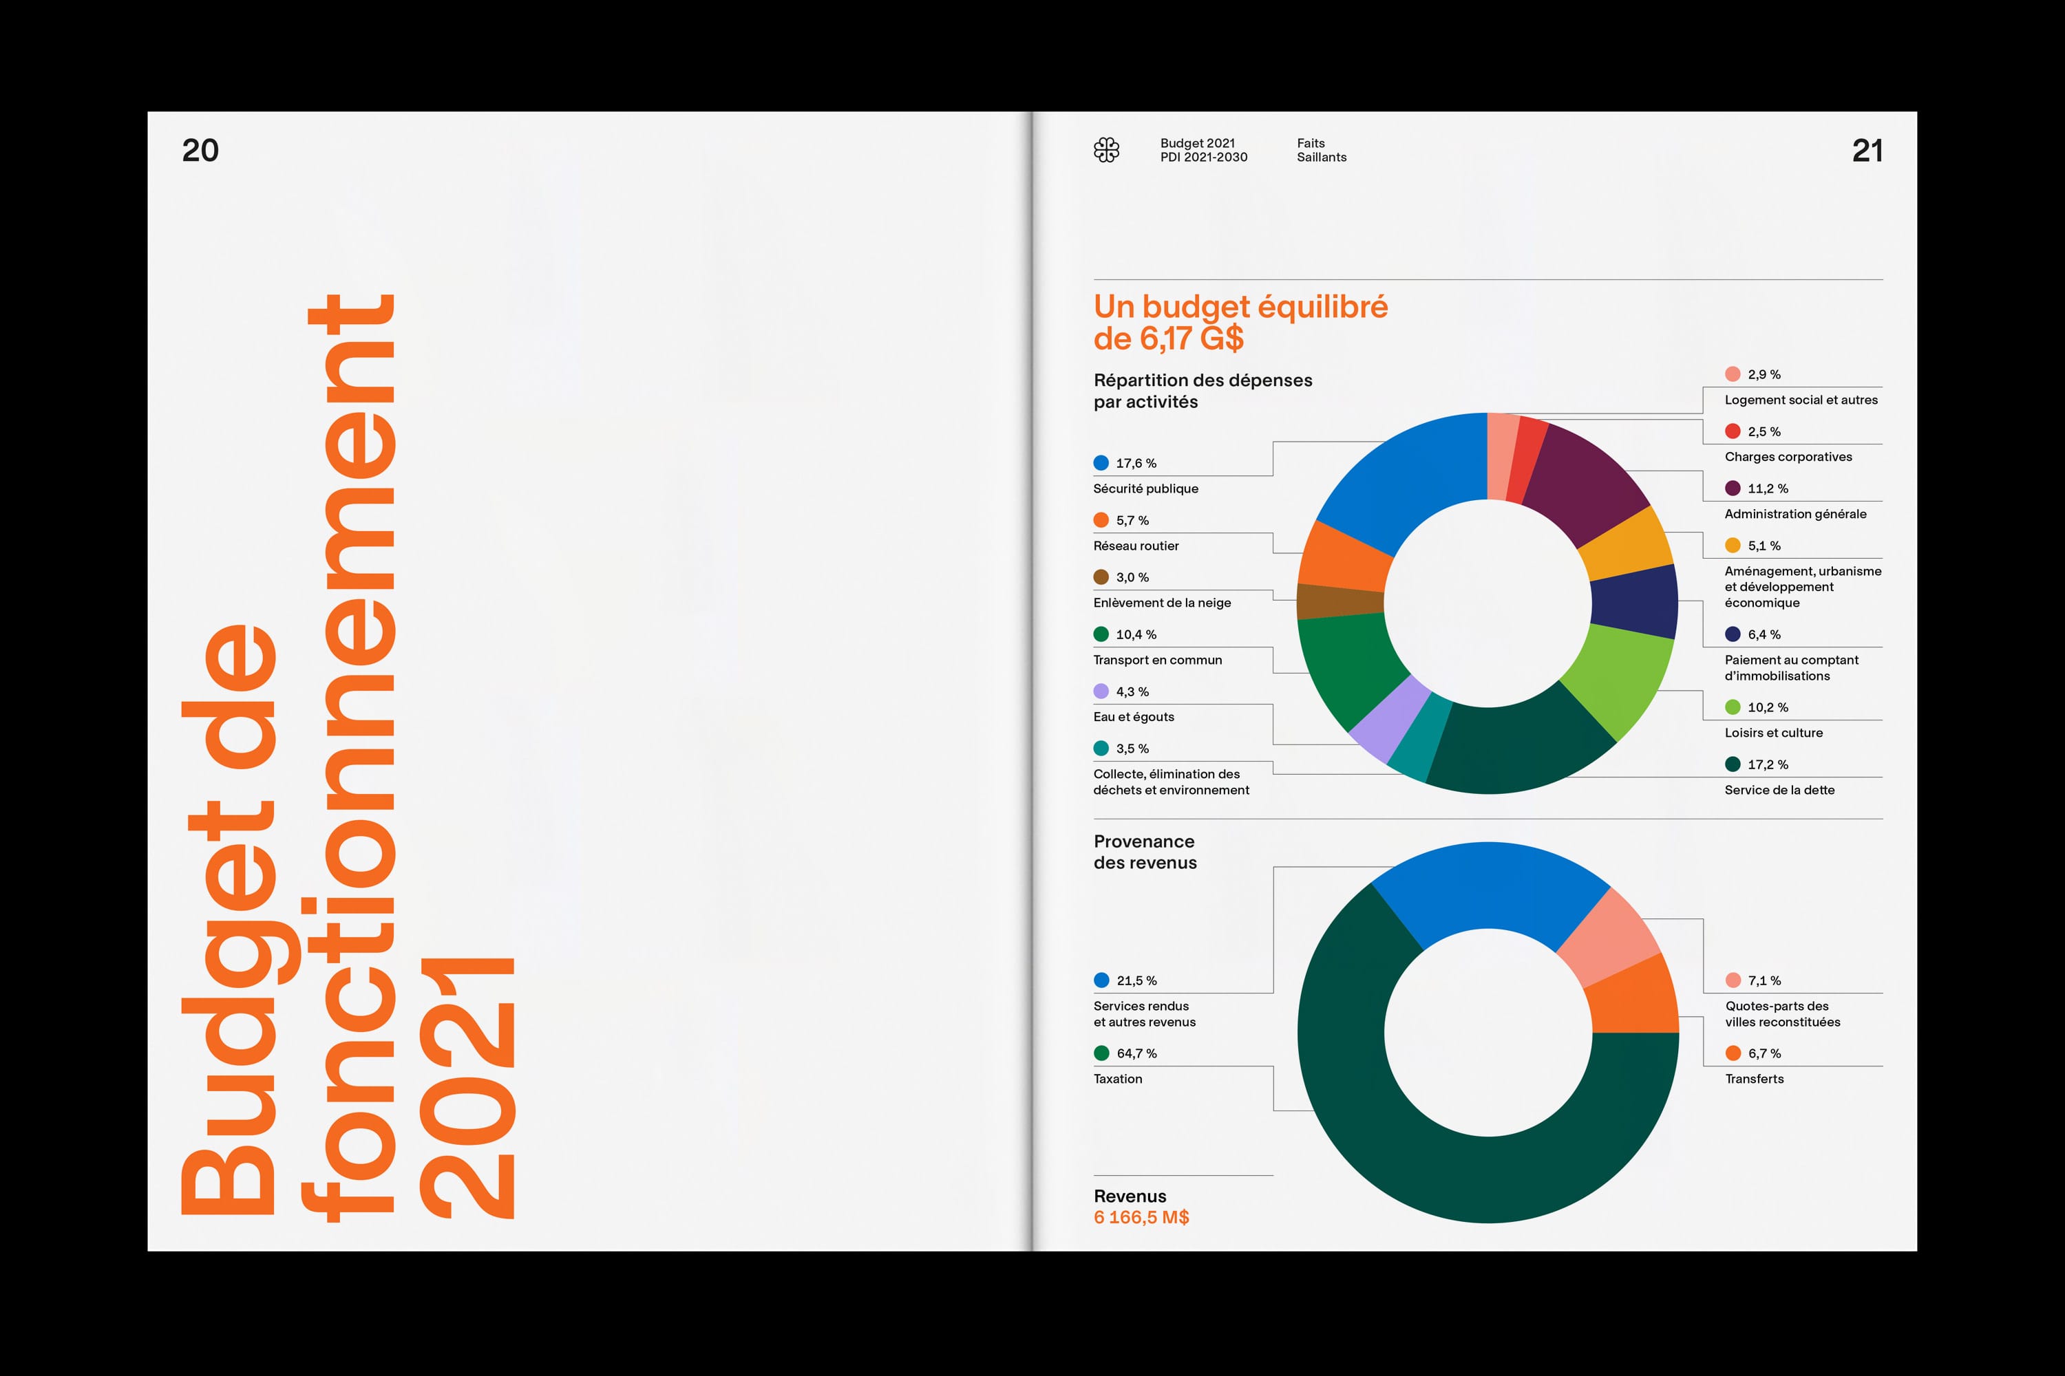The image size is (2065, 1376).
Task: Click the plum dot beside 11,2 %
Action: [x=1733, y=488]
